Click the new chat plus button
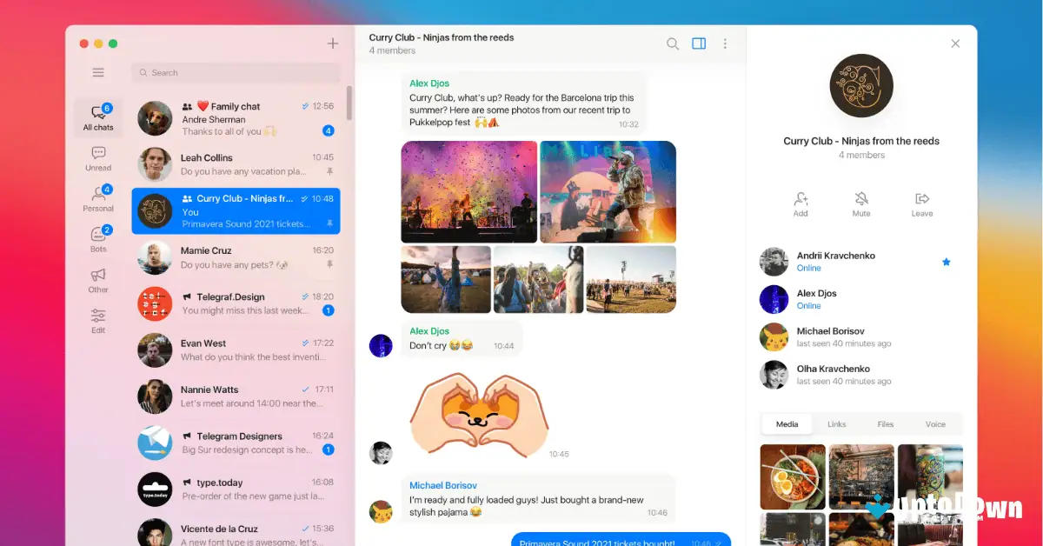This screenshot has width=1043, height=546. click(x=333, y=43)
